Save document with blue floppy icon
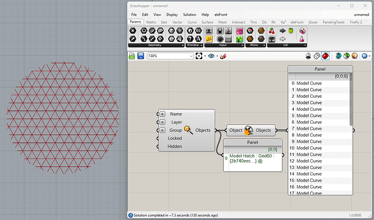 (x=140, y=56)
